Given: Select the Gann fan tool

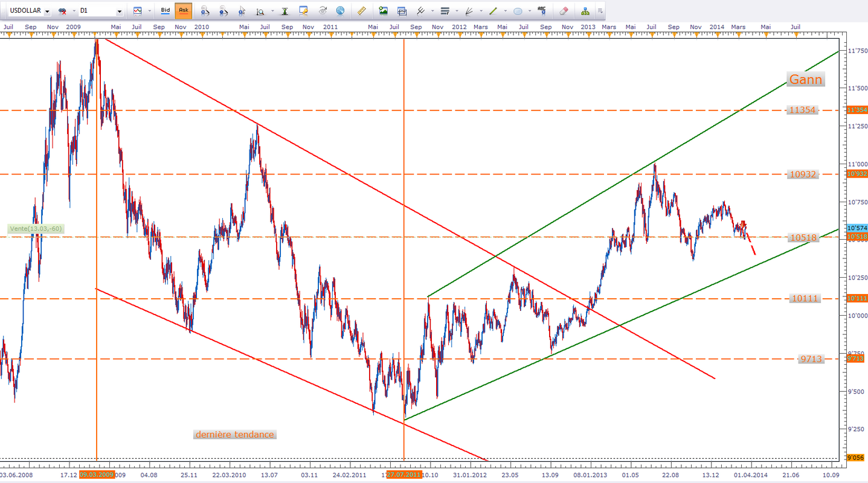Looking at the screenshot, I should pos(469,11).
